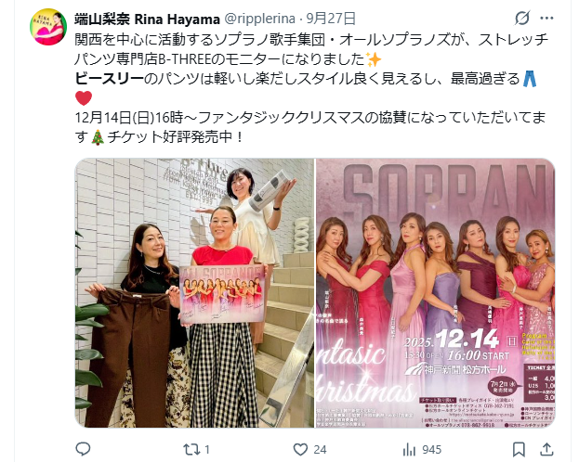Bookmark this post
Viewport: 579px width, 462px height.
(519, 449)
